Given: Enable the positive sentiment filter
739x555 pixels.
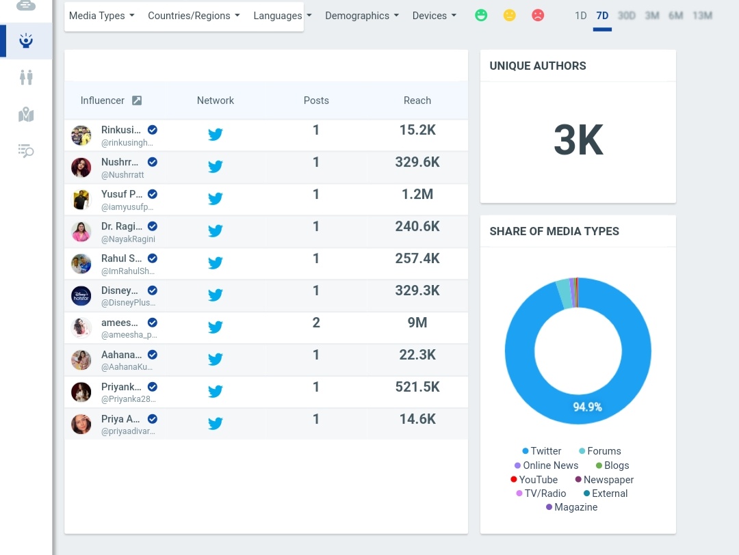Looking at the screenshot, I should point(481,14).
